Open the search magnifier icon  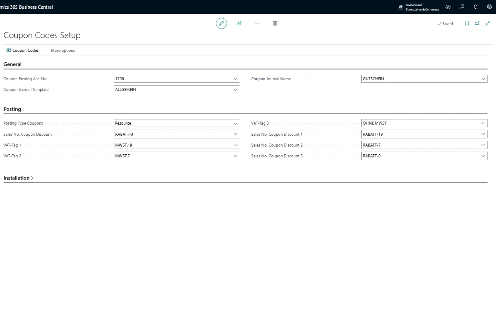[x=462, y=7]
